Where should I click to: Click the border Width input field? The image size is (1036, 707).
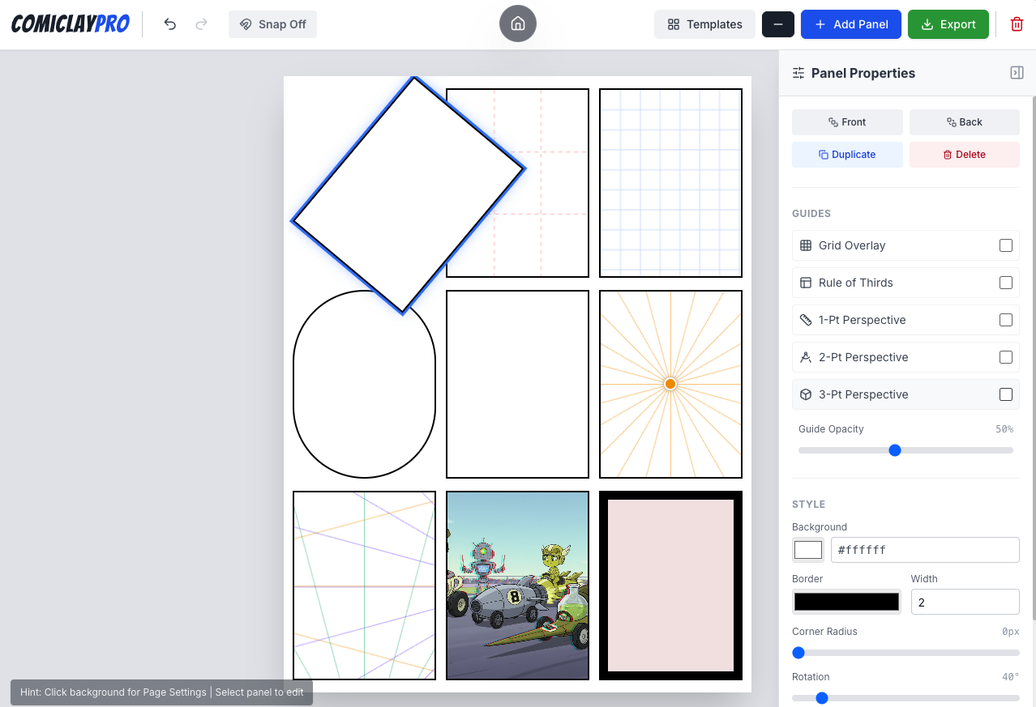[x=965, y=602]
